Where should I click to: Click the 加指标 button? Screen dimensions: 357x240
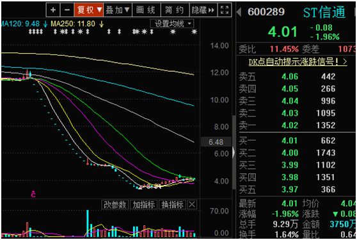(144, 204)
